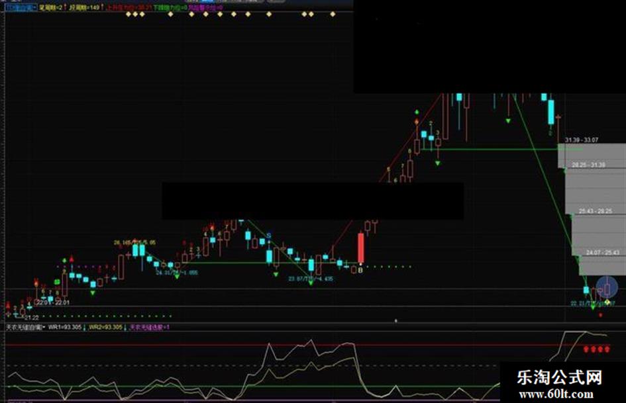Click the B buy signal marker
626x403 pixels.
360,271
